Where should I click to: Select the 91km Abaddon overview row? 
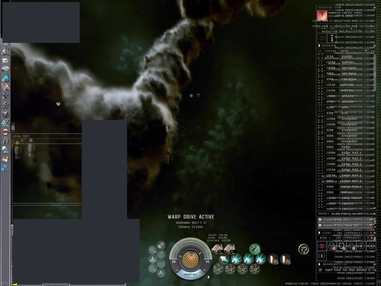[x=345, y=56]
